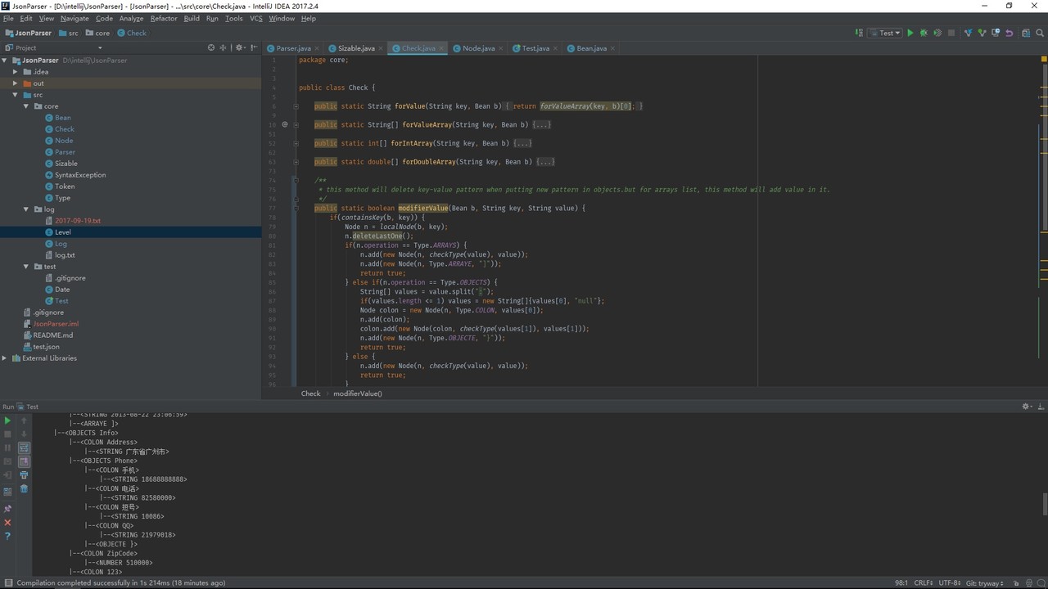Click the VCS Commit Changes icon
This screenshot has width=1048, height=589.
[982, 33]
